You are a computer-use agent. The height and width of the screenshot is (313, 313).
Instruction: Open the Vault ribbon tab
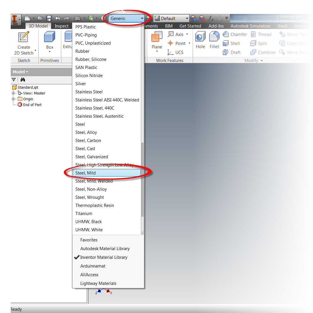coord(283,26)
